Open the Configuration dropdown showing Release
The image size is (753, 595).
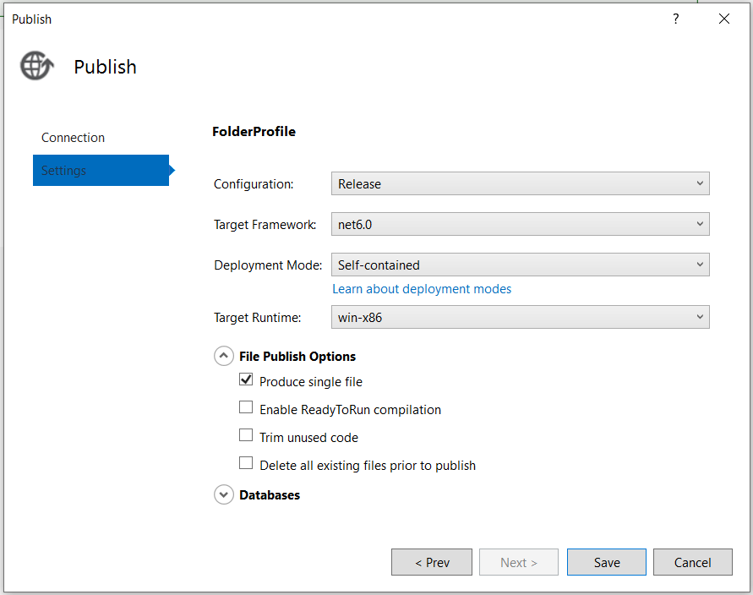520,183
